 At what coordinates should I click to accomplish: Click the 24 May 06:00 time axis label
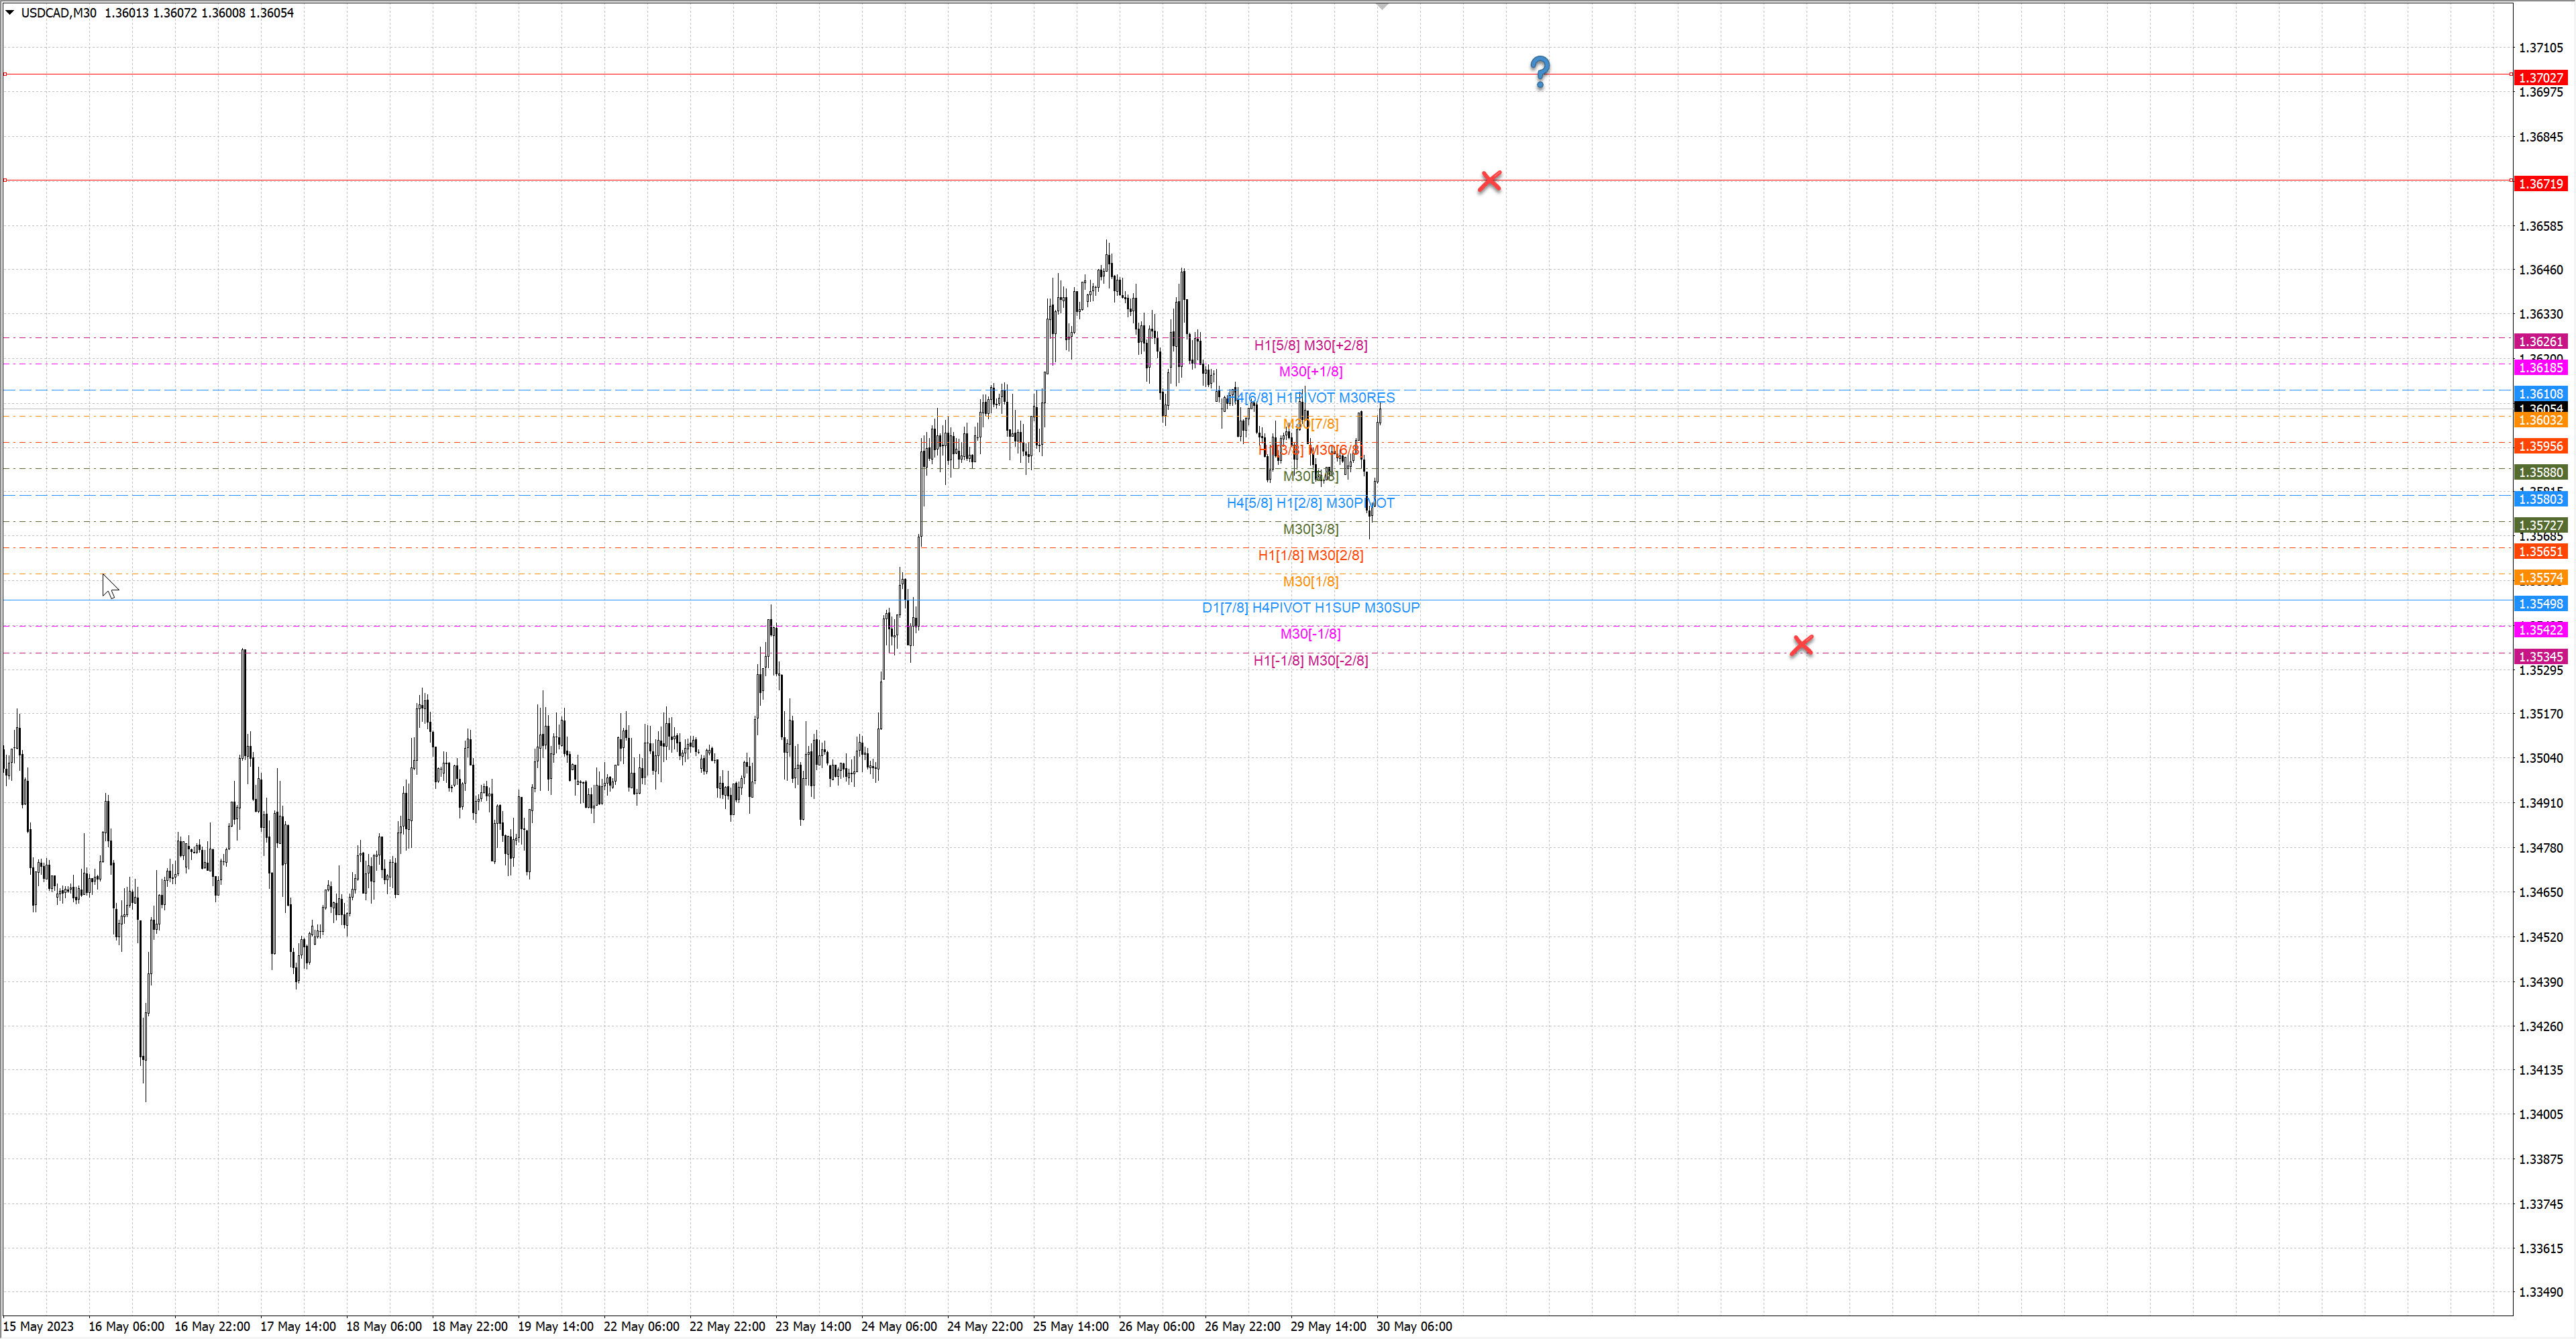[898, 1326]
